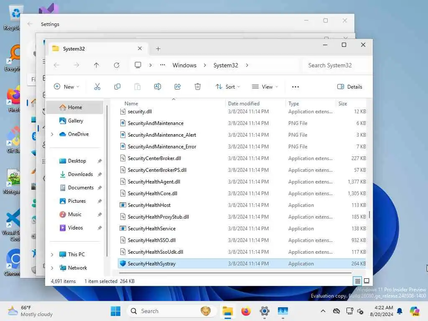Click System32 breadcrumb in address bar

[226, 65]
